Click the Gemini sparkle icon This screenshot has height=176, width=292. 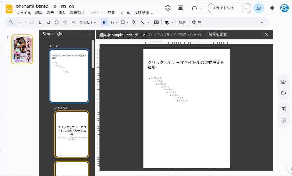click(x=272, y=8)
